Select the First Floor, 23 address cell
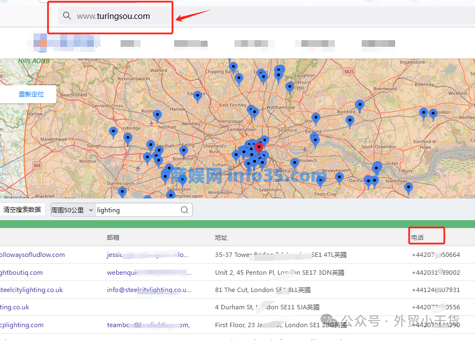Image resolution: width=475 pixels, height=340 pixels. click(281, 325)
